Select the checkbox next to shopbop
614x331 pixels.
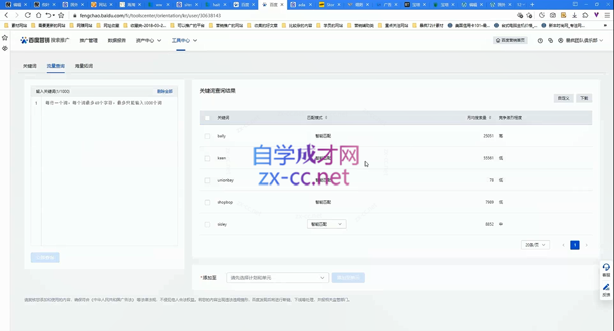pos(208,202)
